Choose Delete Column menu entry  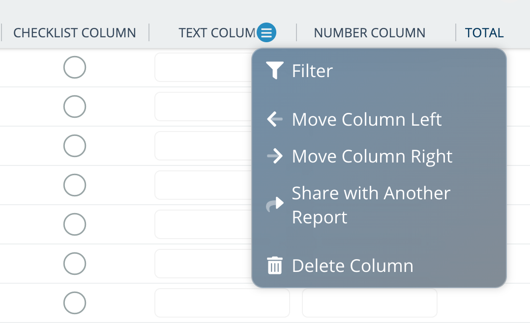click(352, 266)
